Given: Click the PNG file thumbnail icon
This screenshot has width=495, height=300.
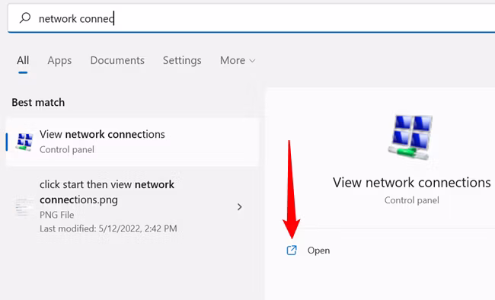Looking at the screenshot, I should (24, 207).
